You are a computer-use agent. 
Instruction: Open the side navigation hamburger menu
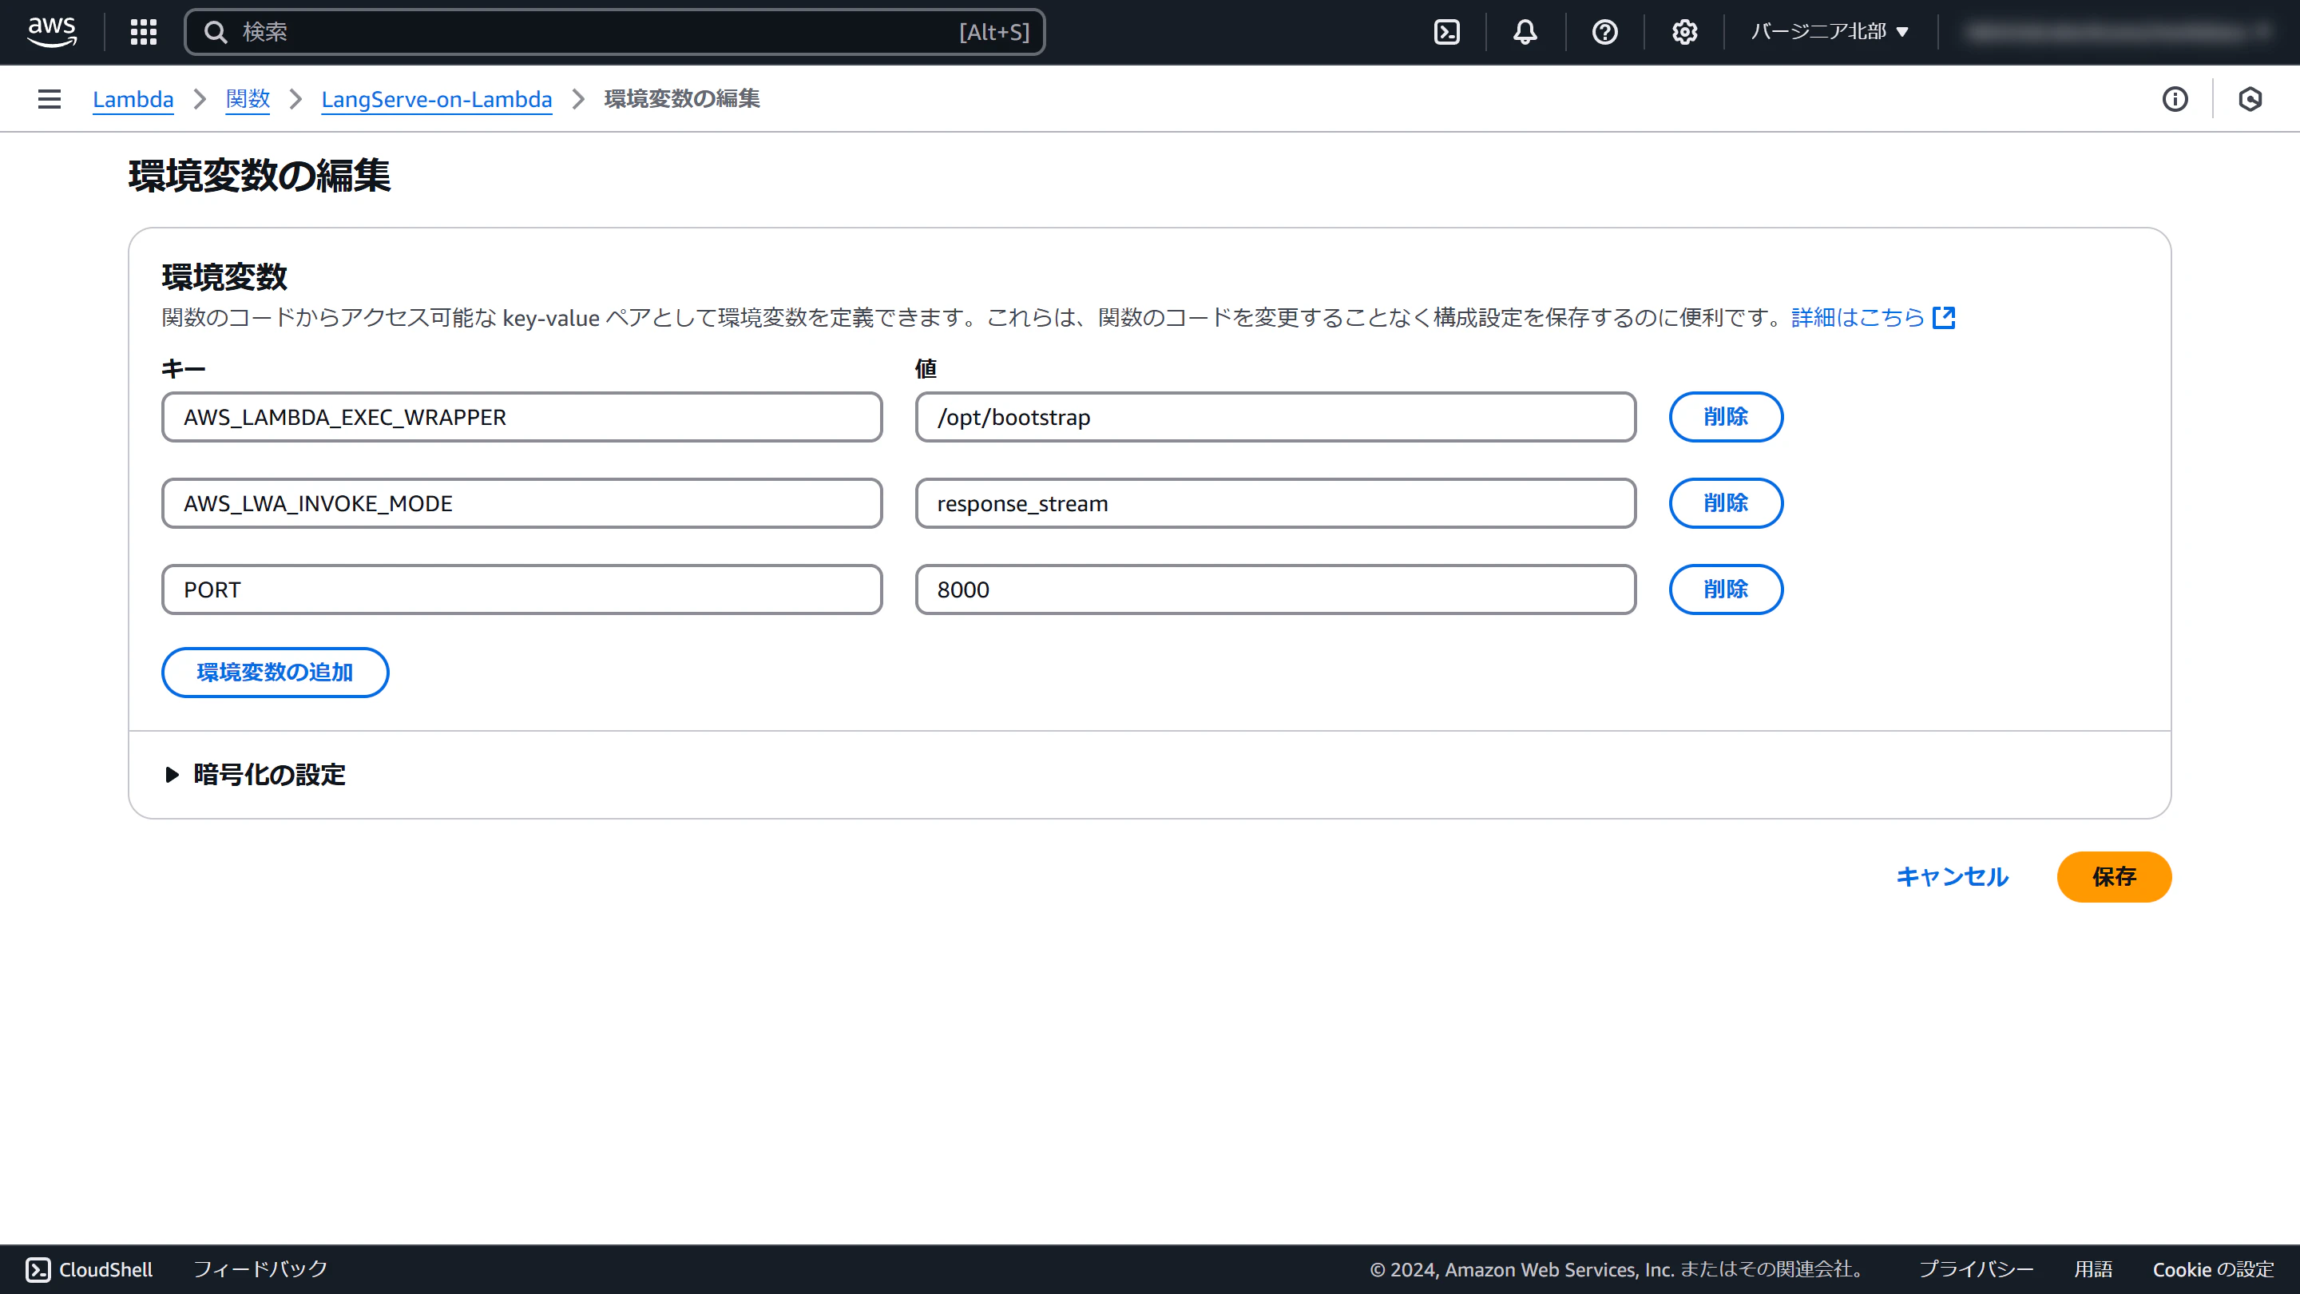[50, 99]
